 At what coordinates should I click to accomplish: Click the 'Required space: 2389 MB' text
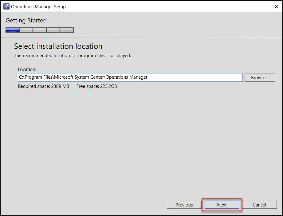coord(44,86)
